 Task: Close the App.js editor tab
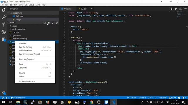tap(92, 9)
